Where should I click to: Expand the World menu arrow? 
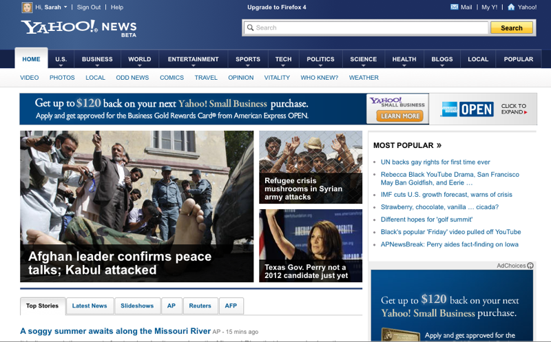(140, 65)
